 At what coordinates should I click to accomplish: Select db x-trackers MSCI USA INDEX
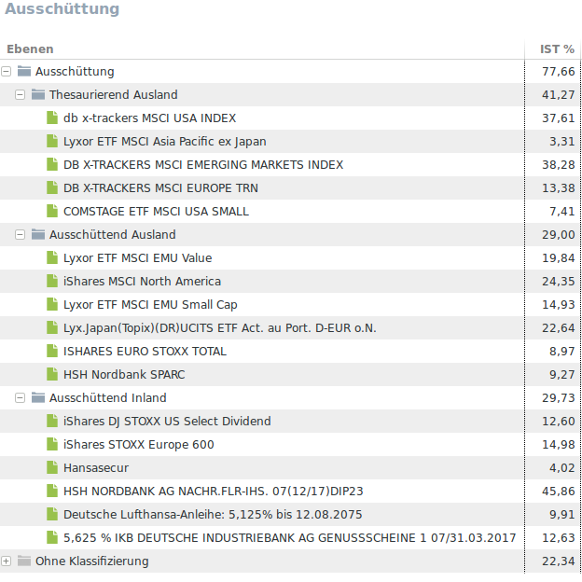[x=149, y=118]
